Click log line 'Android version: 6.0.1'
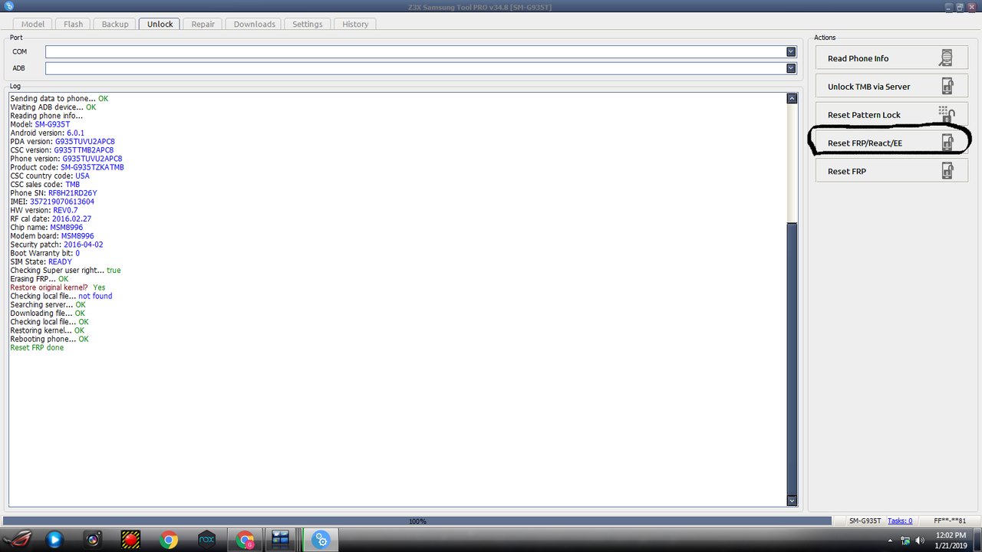Image resolution: width=982 pixels, height=552 pixels. pos(48,133)
